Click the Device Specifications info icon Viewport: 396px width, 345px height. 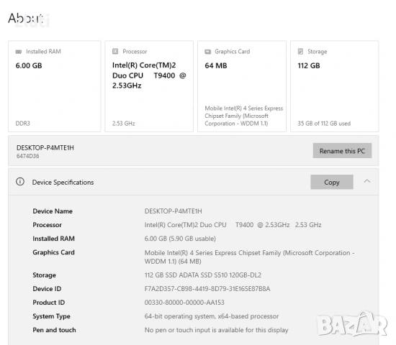click(20, 182)
